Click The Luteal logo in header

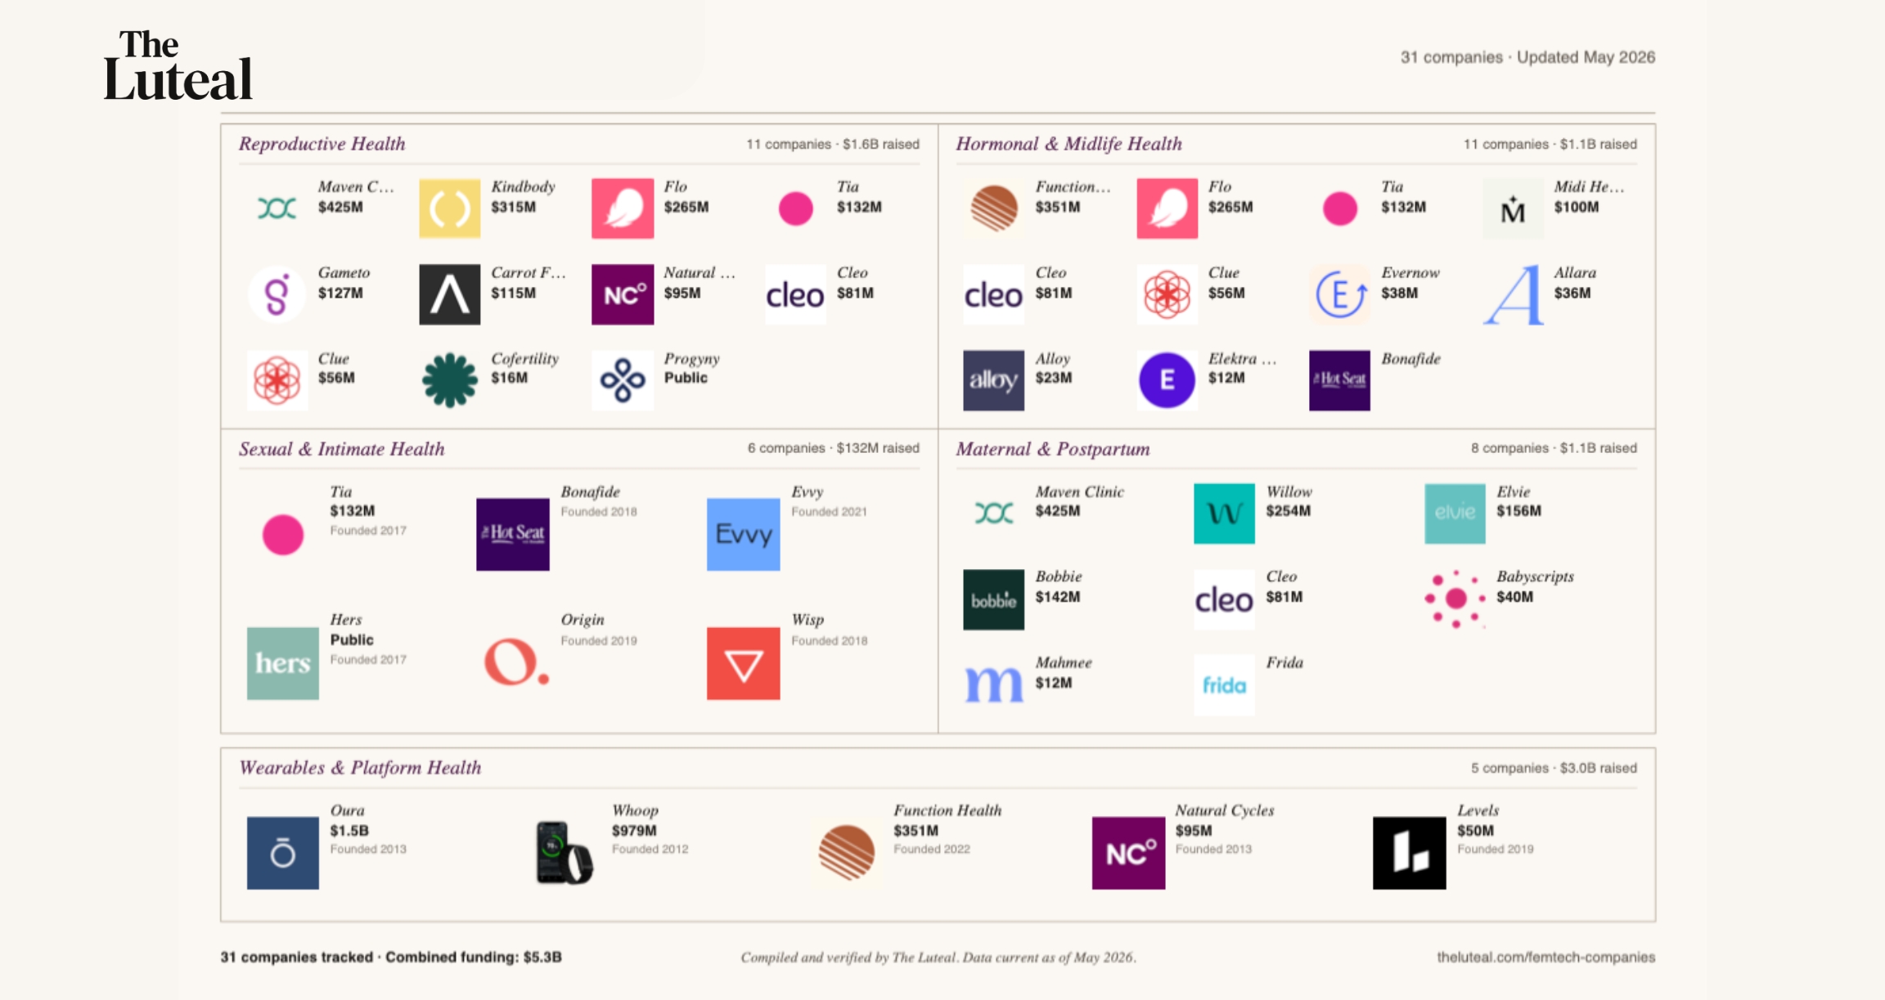click(x=178, y=65)
